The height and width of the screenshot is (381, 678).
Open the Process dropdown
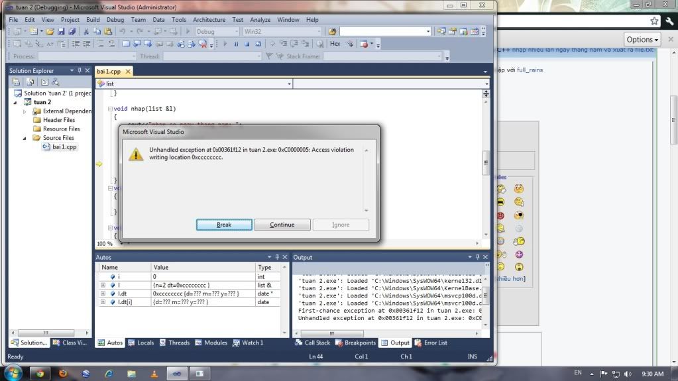click(x=87, y=56)
